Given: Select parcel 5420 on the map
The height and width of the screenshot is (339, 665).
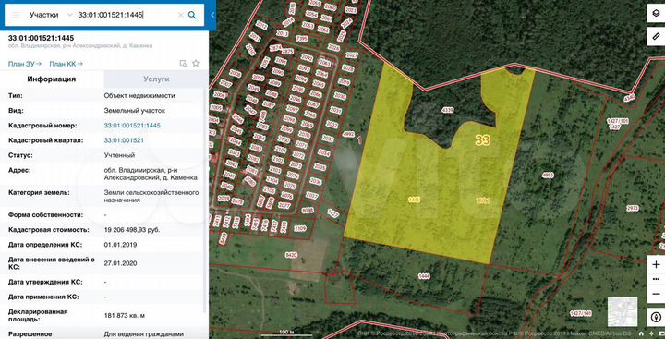Looking at the screenshot, I should click(x=291, y=255).
